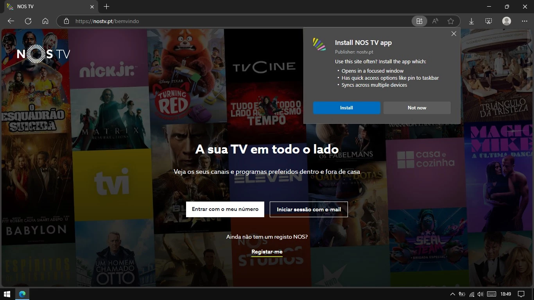
Task: Click Entrar com o meu número
Action: tap(225, 209)
